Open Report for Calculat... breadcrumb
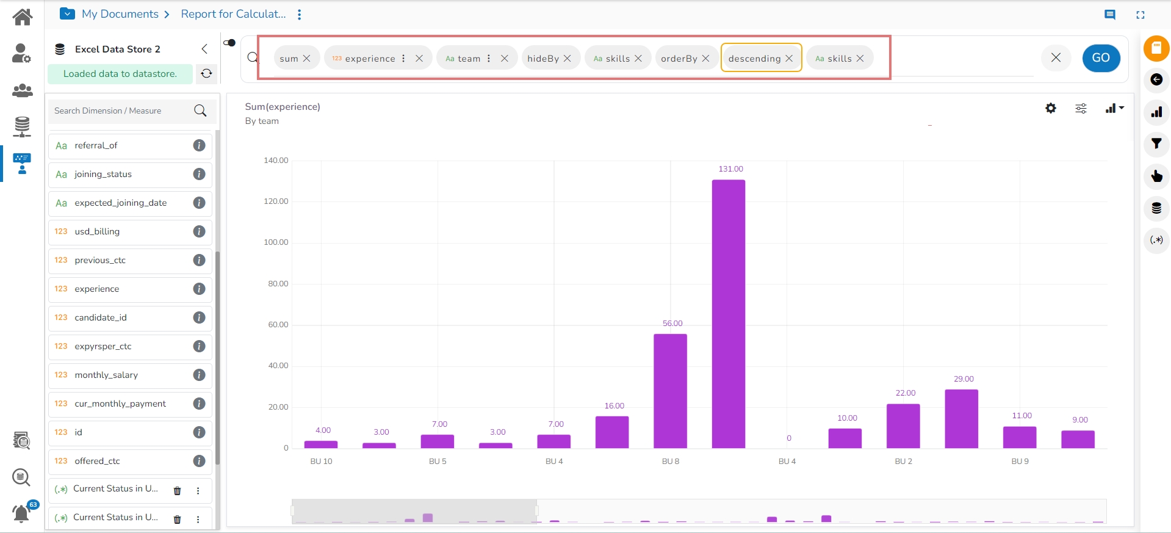The width and height of the screenshot is (1171, 533). point(234,14)
